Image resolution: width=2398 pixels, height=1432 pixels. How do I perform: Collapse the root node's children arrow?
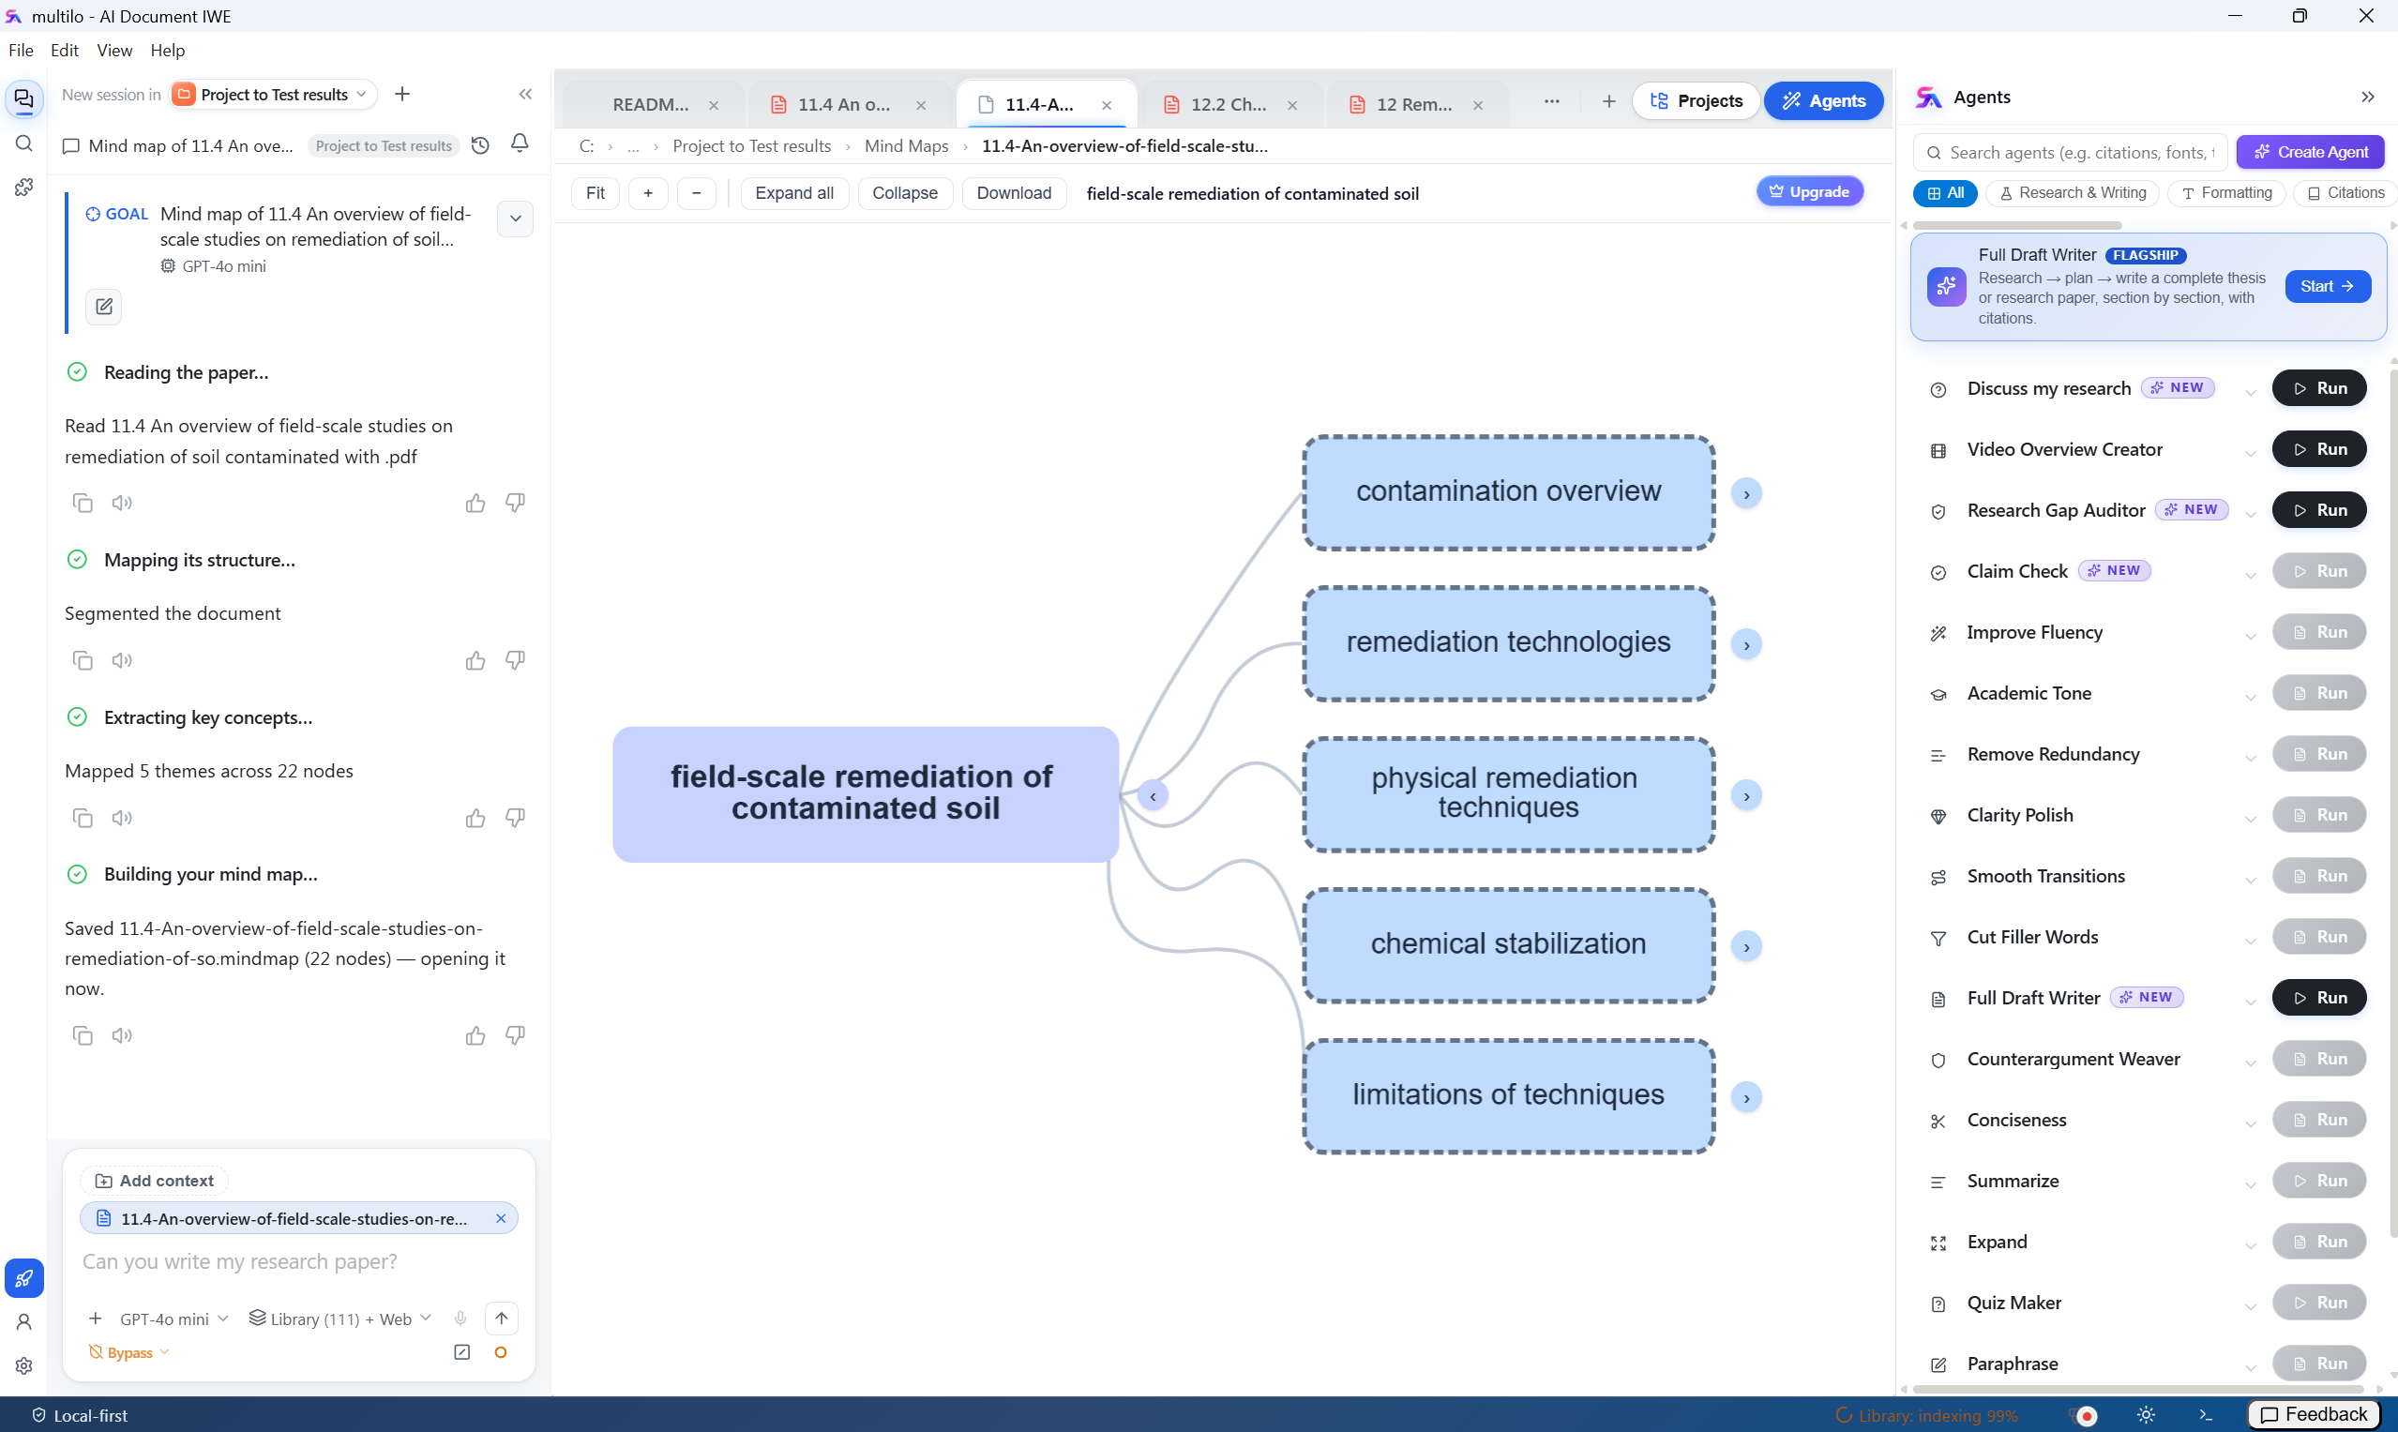tap(1153, 796)
